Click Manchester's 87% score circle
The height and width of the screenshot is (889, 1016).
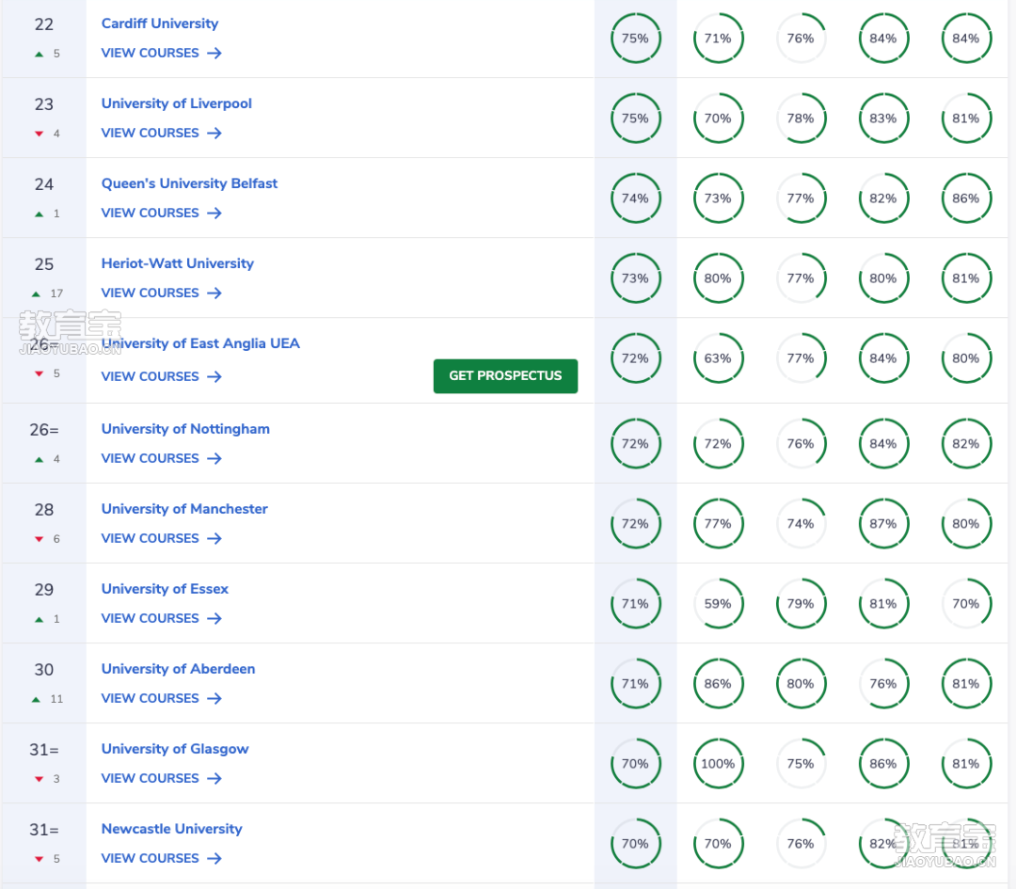[883, 524]
